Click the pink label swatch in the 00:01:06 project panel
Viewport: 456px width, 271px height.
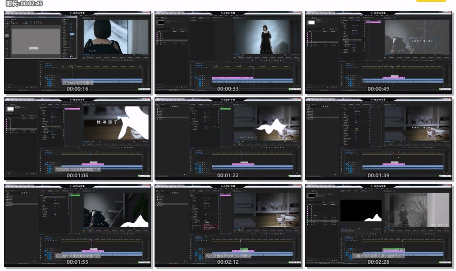pos(7,120)
